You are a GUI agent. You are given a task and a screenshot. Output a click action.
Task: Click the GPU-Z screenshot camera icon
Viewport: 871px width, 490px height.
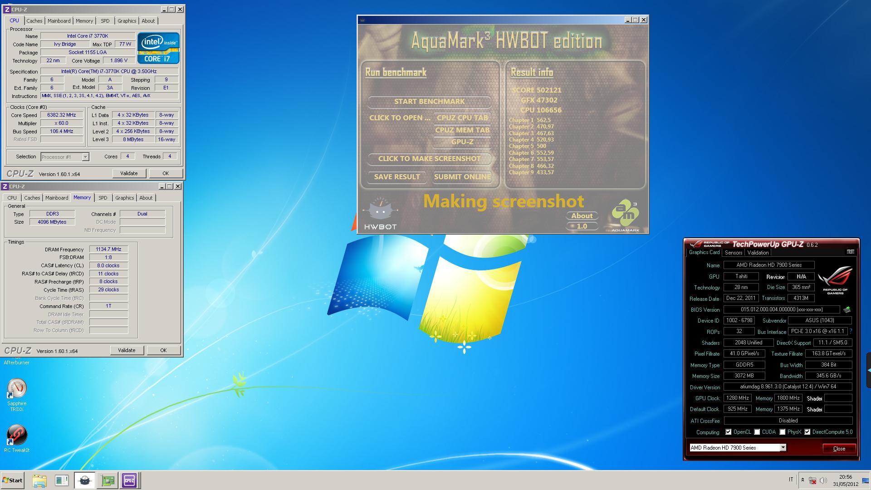(x=850, y=252)
